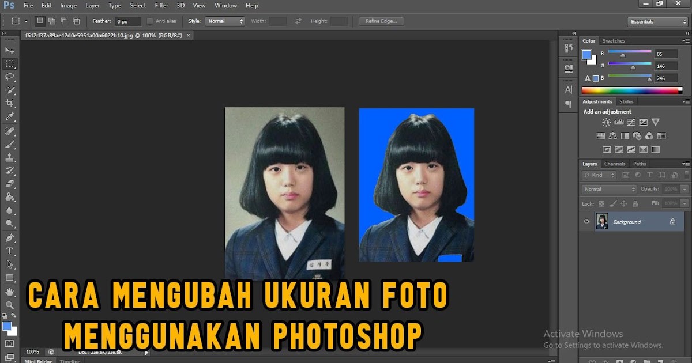This screenshot has width=692, height=363.
Task: Toggle Lock transparent pixels
Action: click(x=601, y=203)
